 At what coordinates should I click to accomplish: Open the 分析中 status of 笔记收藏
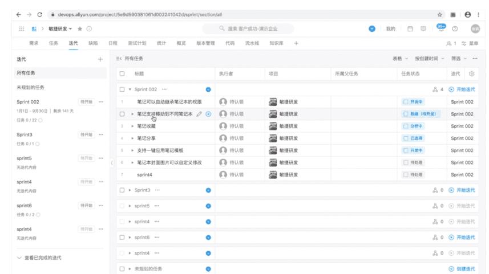coord(413,126)
